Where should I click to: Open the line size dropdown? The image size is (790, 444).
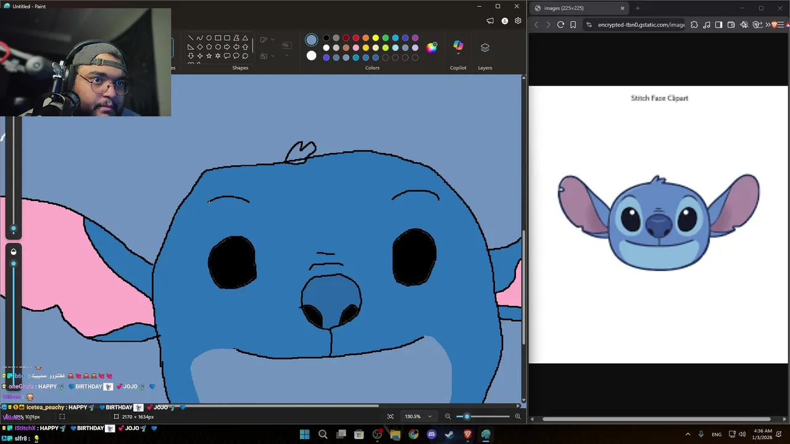click(x=287, y=55)
